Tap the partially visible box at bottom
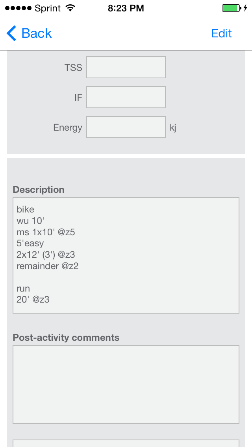252x447 pixels. 126,443
